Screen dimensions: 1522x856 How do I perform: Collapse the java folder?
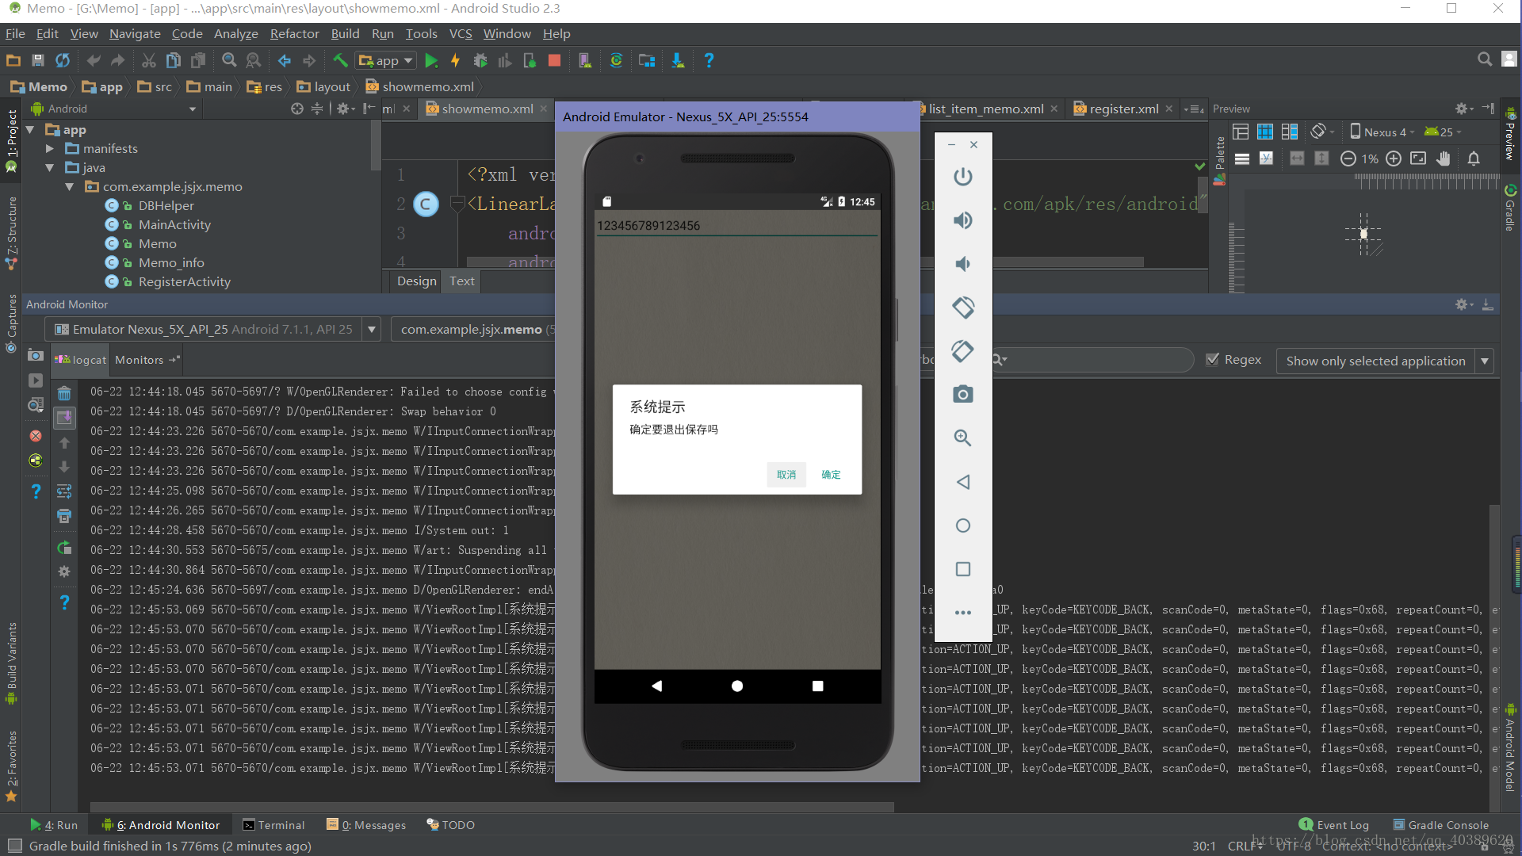[x=49, y=168]
